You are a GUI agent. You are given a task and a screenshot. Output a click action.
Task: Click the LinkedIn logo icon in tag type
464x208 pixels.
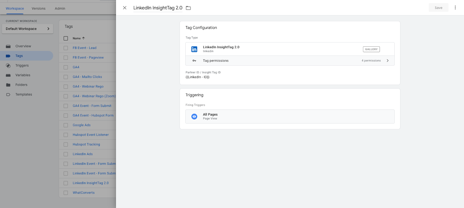click(194, 49)
